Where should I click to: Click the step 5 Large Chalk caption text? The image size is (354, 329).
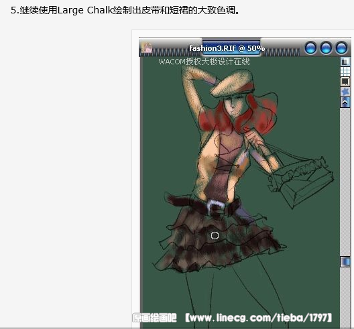click(125, 10)
